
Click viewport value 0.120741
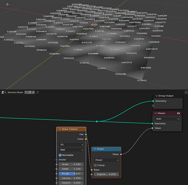point(84,63)
